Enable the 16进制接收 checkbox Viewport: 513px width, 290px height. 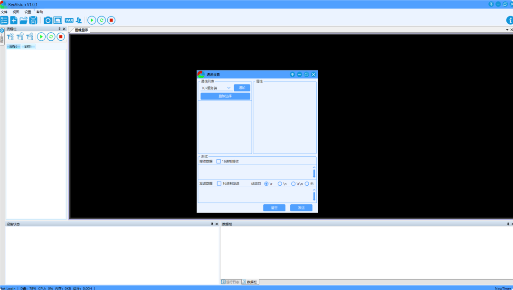pos(218,162)
